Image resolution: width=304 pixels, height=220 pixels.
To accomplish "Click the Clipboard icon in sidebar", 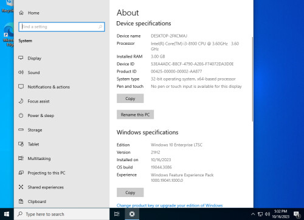I will [21, 201].
